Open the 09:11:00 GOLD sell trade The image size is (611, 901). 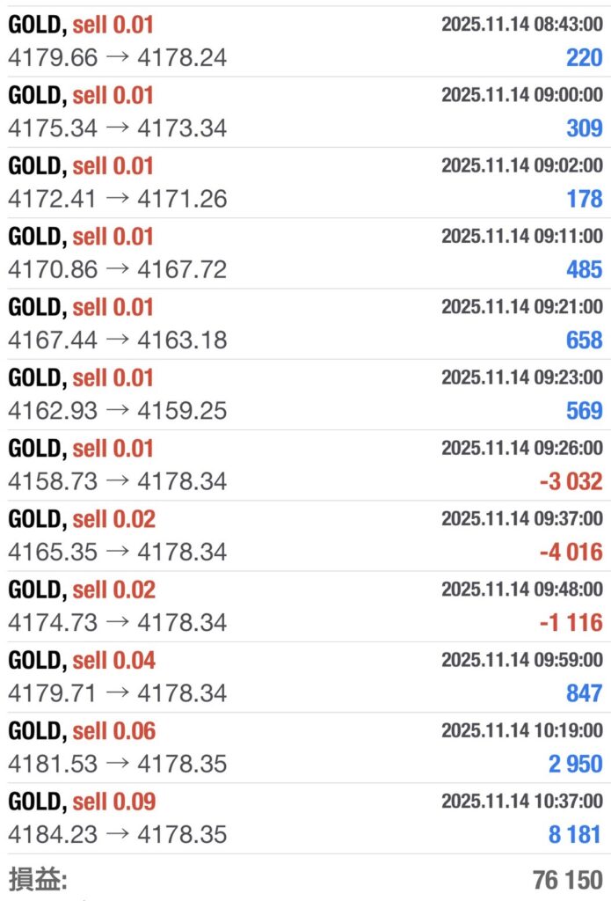click(x=305, y=253)
